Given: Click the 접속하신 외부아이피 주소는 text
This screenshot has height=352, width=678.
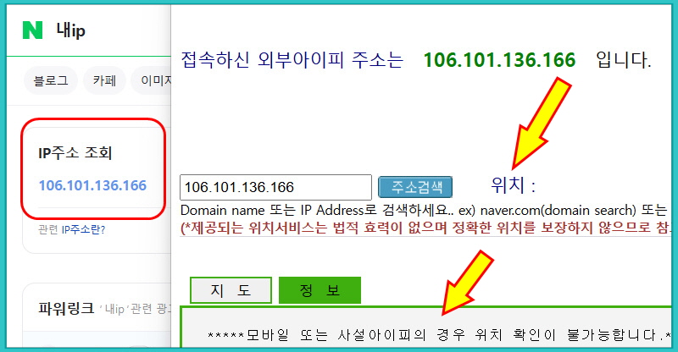Looking at the screenshot, I should tap(292, 59).
